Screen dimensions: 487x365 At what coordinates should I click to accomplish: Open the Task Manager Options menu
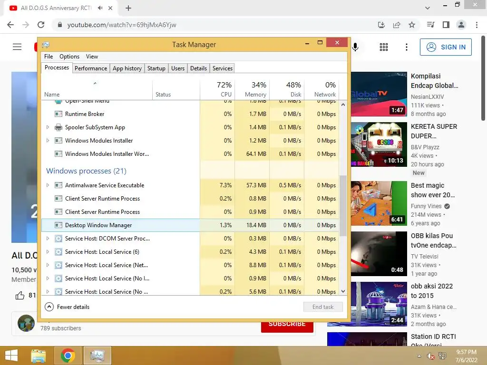click(69, 57)
